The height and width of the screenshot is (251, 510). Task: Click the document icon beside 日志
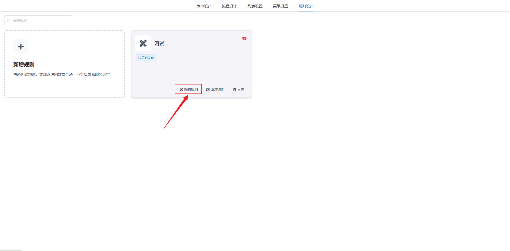pos(235,90)
